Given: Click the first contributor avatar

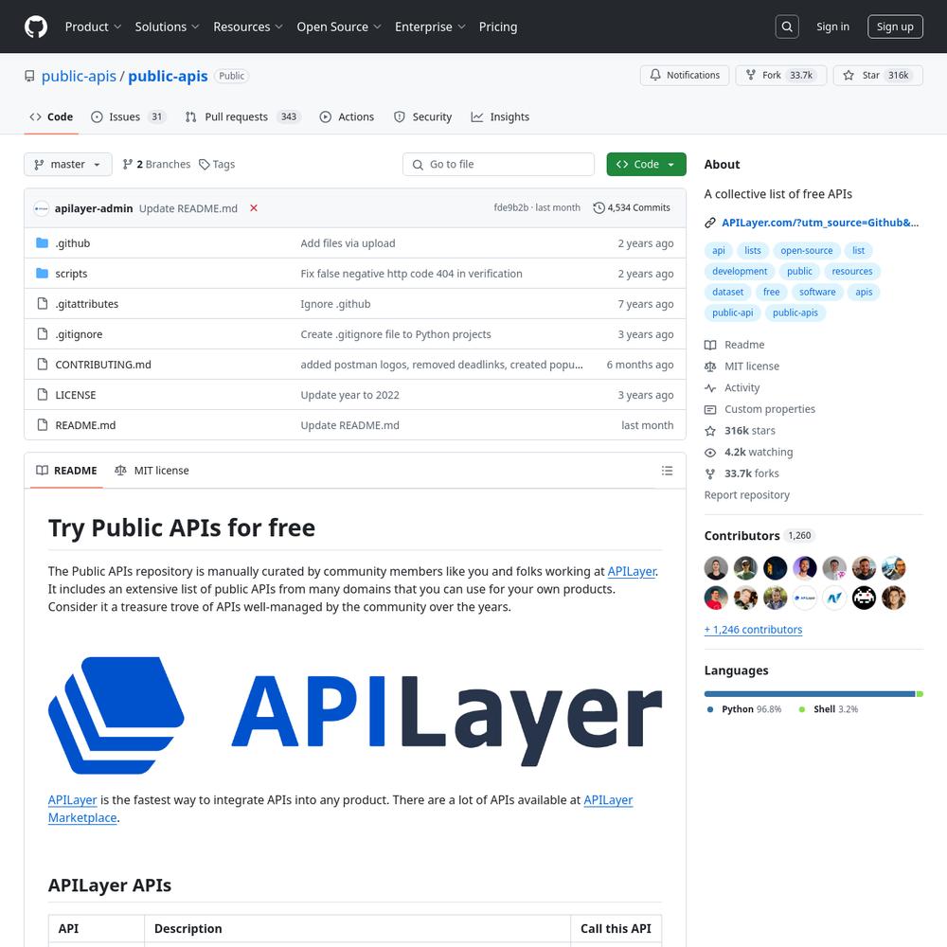Looking at the screenshot, I should [716, 567].
